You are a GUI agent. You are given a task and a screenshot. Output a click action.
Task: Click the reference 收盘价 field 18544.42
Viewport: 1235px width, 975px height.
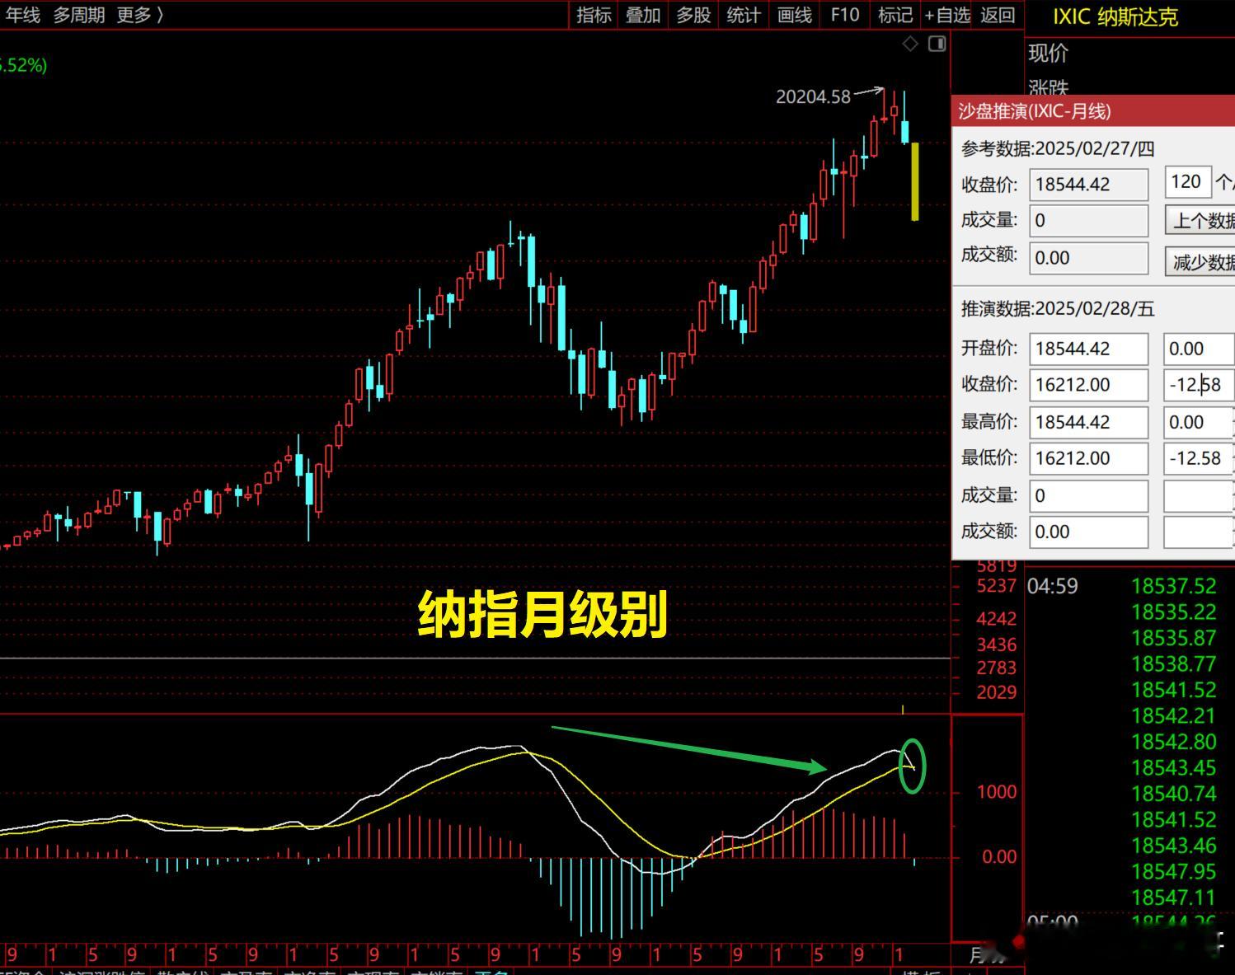pyautogui.click(x=1088, y=185)
